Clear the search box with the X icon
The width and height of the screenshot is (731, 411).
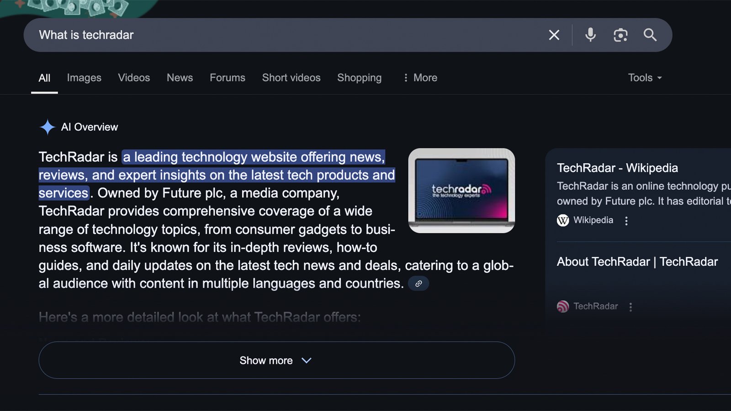pos(554,35)
